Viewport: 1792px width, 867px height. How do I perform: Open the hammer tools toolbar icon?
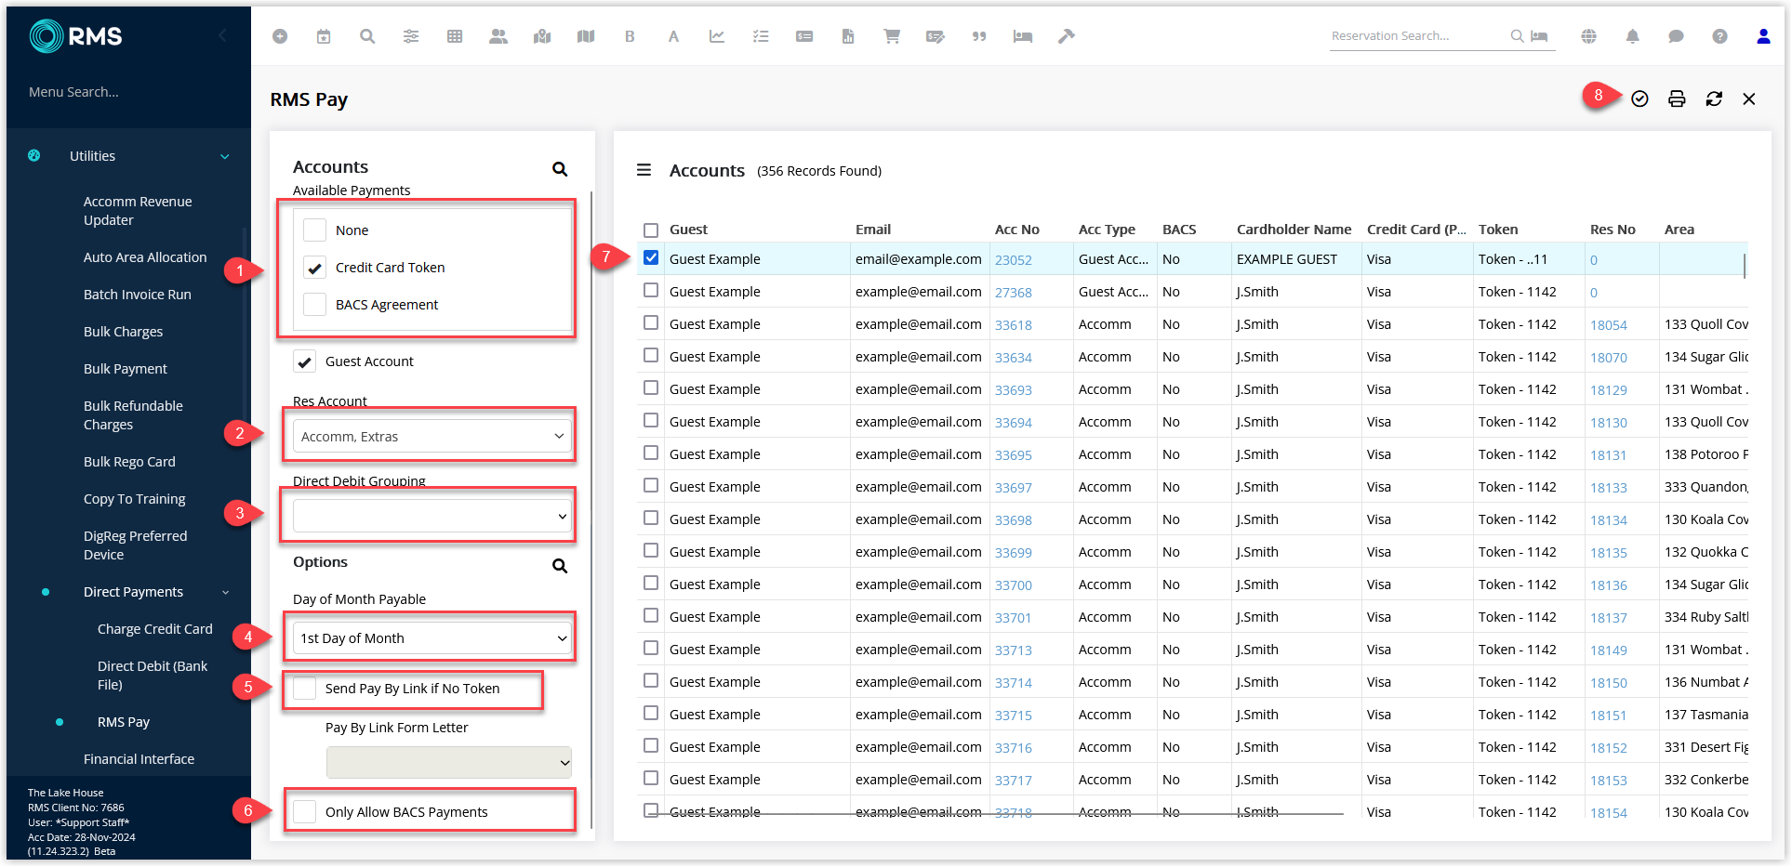[1067, 36]
